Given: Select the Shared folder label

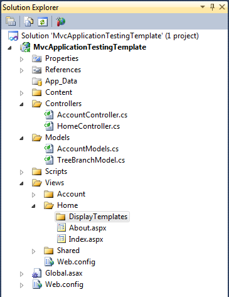Looking at the screenshot, I should [x=68, y=251].
